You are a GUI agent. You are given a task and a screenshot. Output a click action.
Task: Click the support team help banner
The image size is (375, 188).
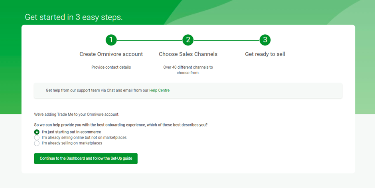(x=188, y=91)
